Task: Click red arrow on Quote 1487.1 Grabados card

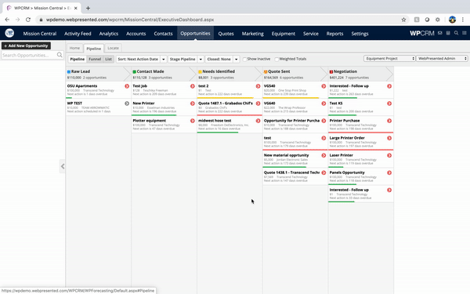Action: (x=258, y=103)
